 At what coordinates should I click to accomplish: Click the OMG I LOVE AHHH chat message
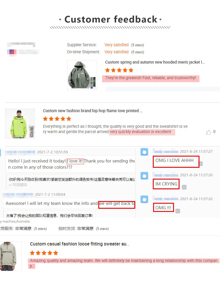pos(174,160)
